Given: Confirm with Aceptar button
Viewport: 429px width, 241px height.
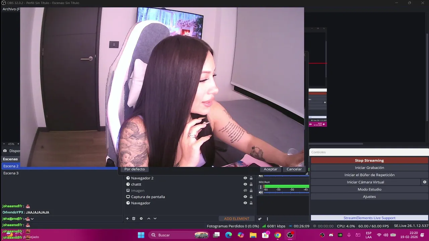Looking at the screenshot, I should (270, 169).
